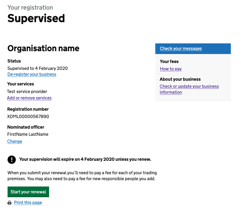Open the How to pay link

171,69
